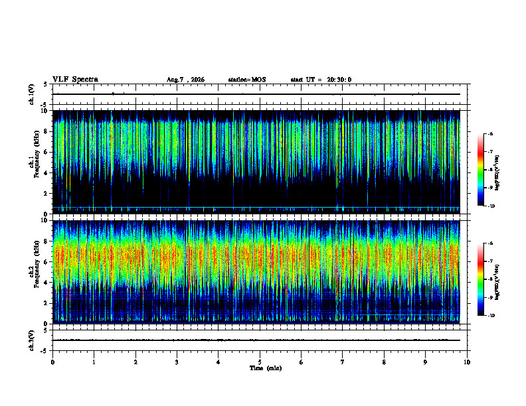Click the ch.2 frequency axis "4" tick label
Screen dimensions: 526x406
(x=46, y=283)
